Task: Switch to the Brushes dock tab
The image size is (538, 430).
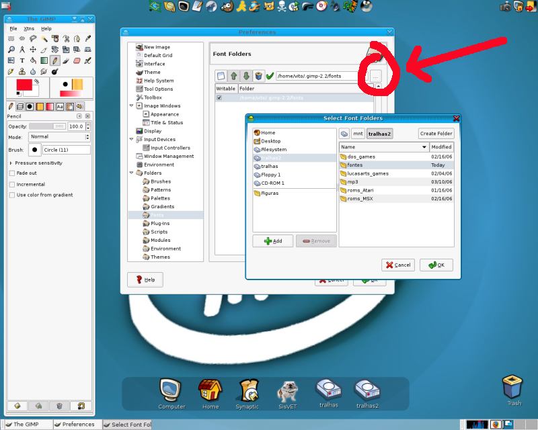Action: [30, 107]
